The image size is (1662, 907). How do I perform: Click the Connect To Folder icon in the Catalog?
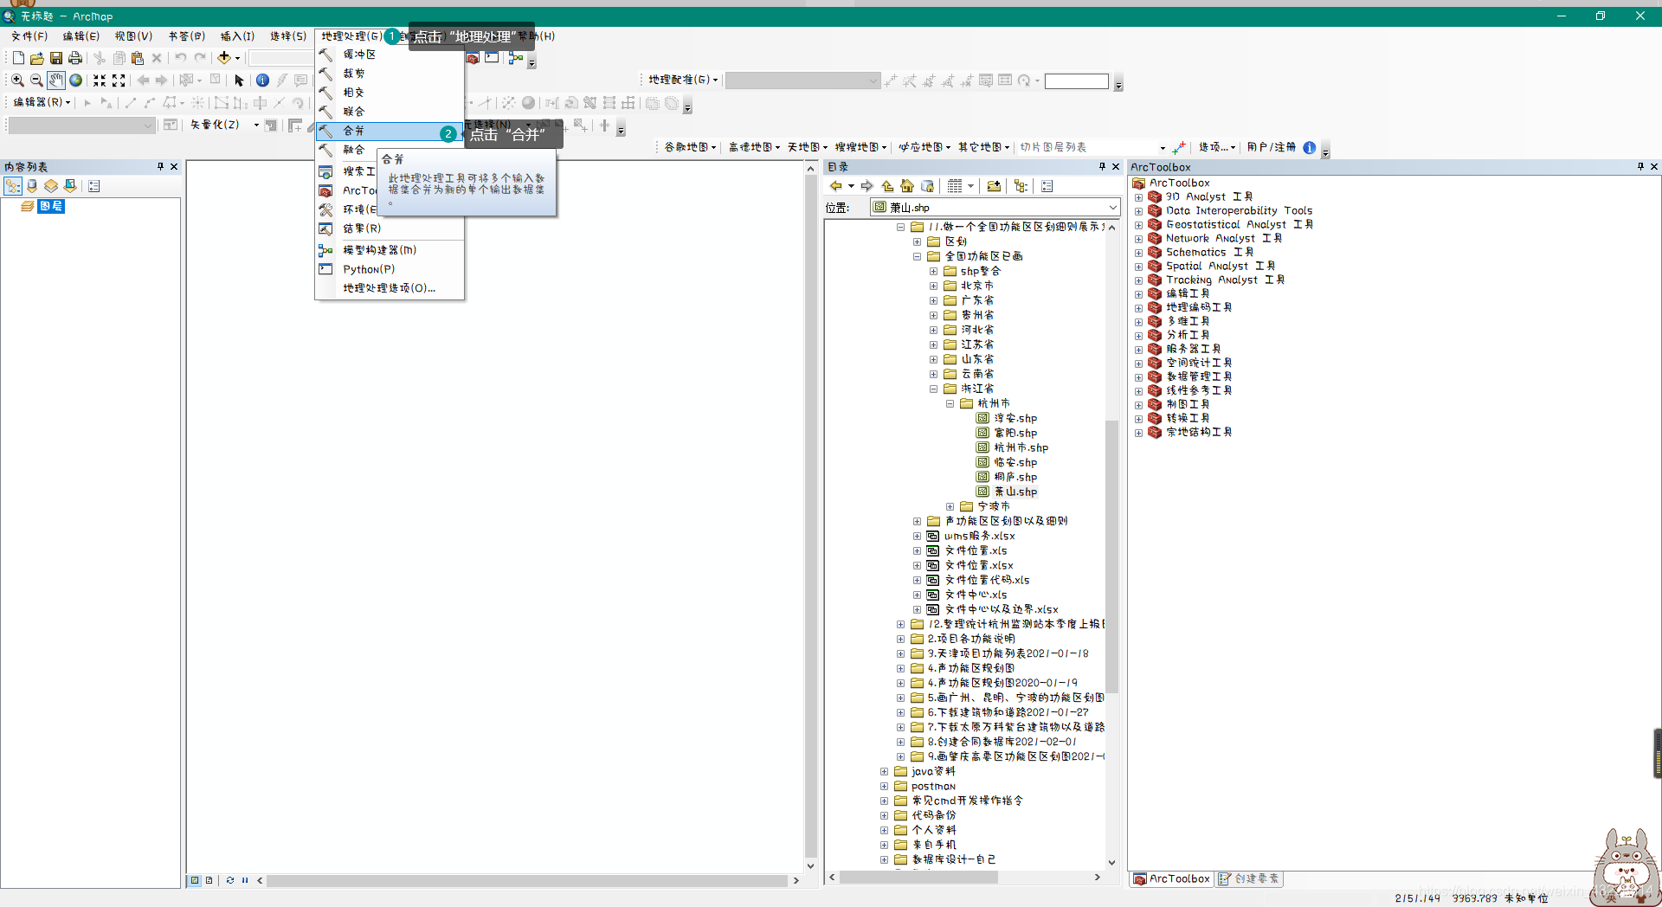(994, 186)
